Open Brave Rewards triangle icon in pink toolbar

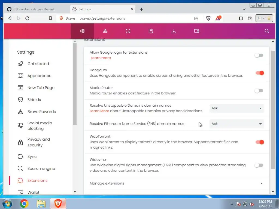[105, 31]
